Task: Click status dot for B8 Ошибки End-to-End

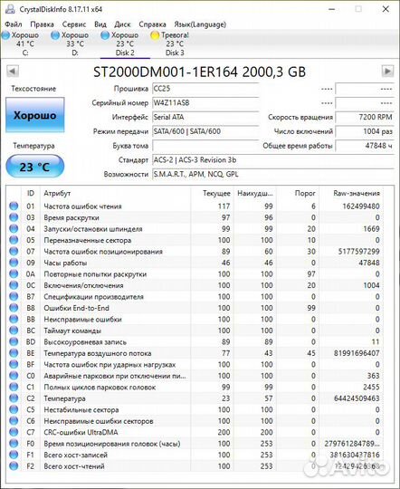Action: click(x=14, y=308)
